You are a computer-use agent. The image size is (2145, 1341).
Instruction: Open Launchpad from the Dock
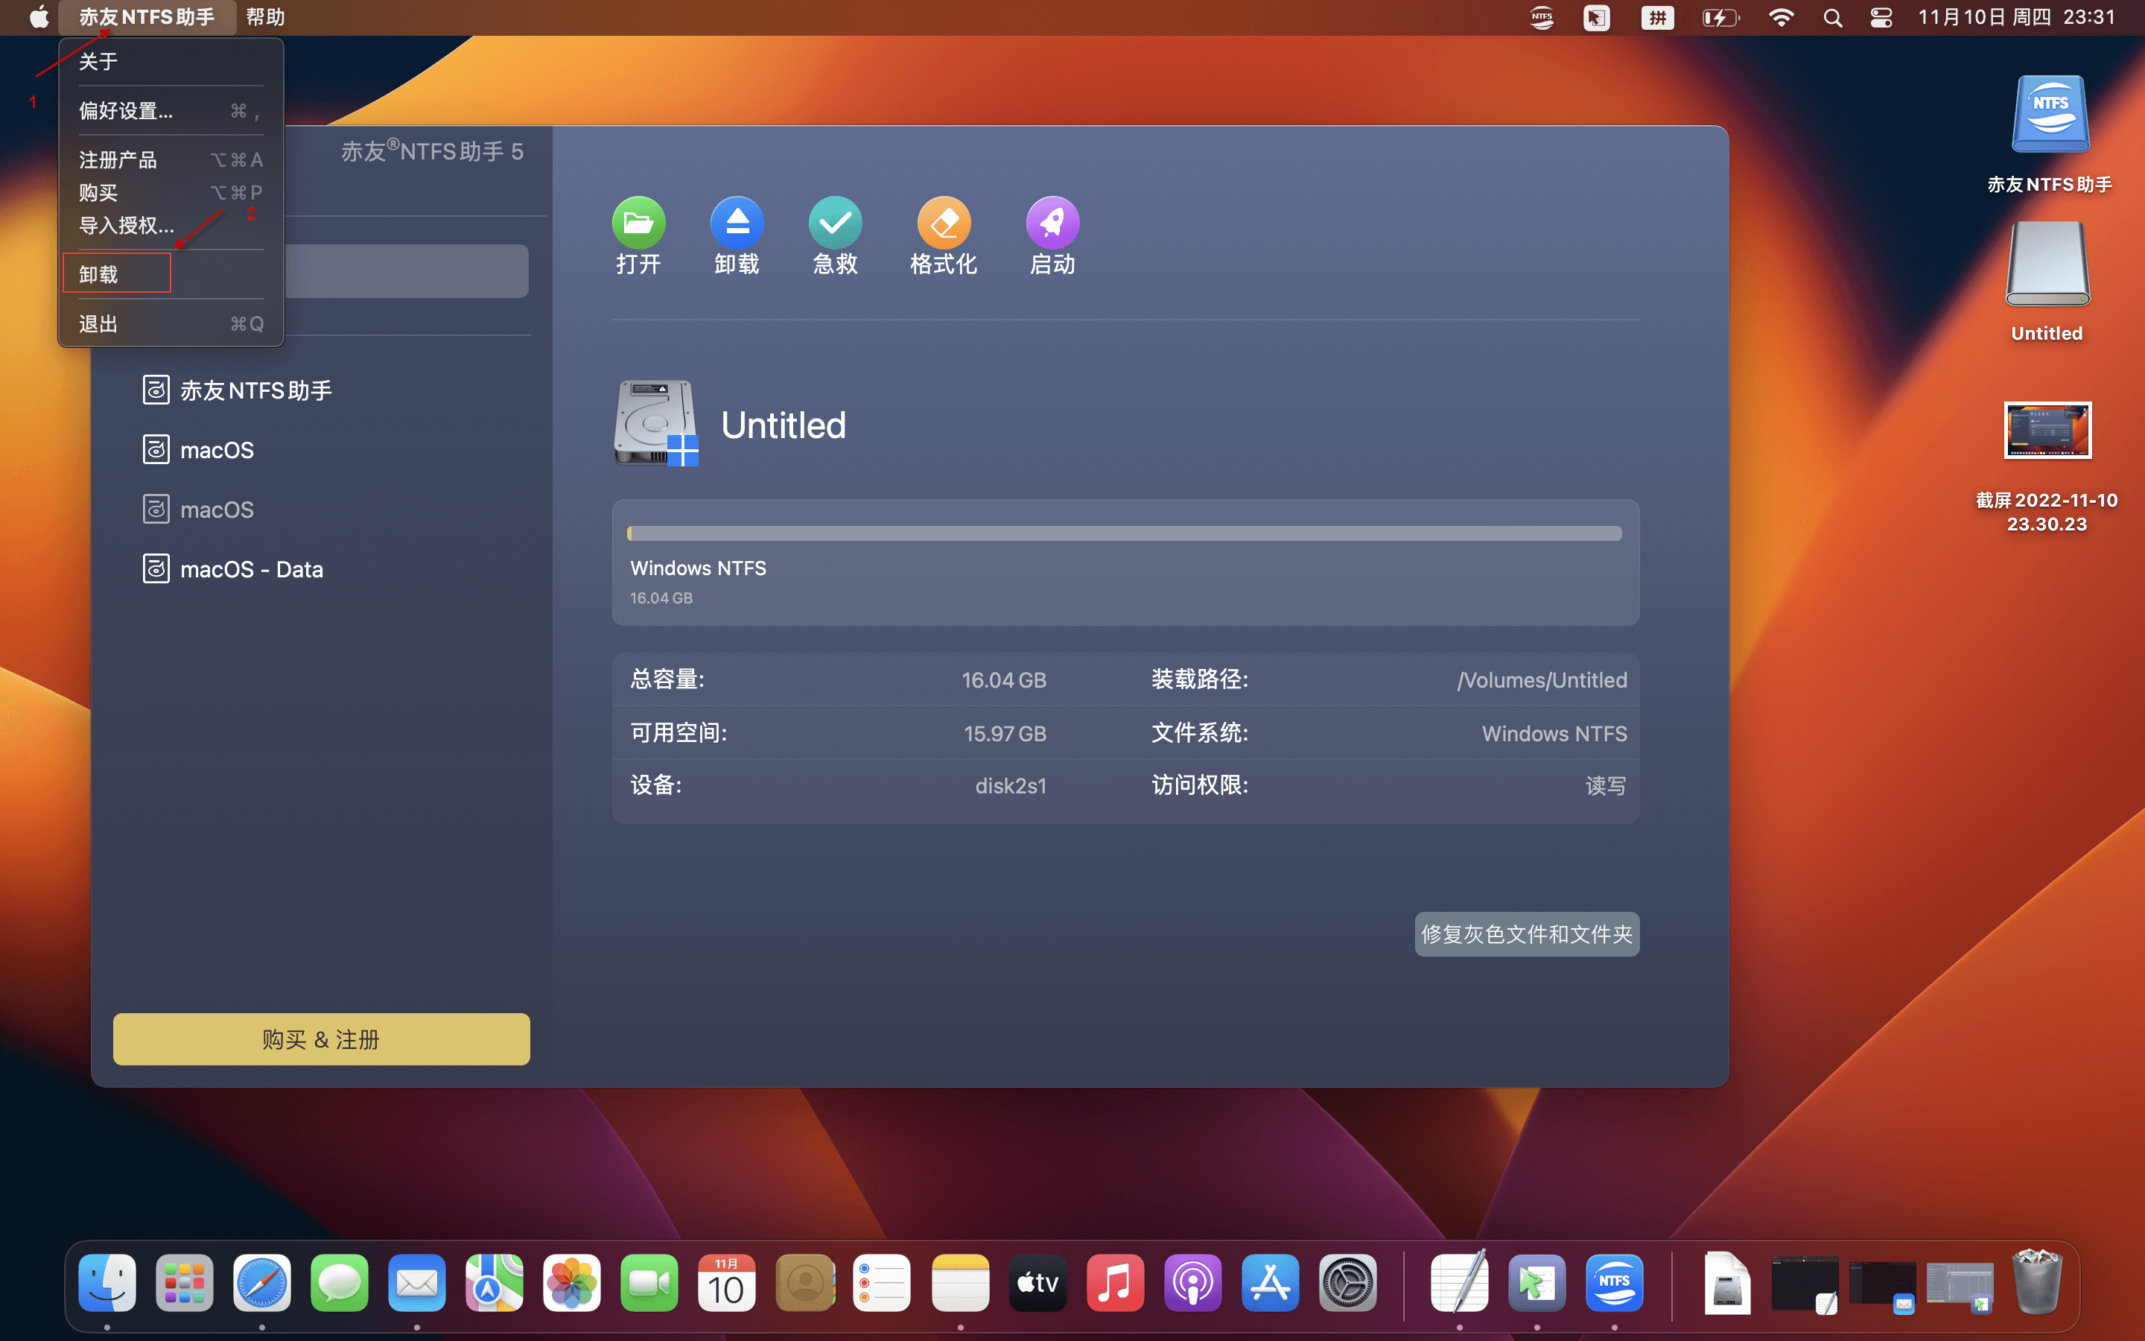(185, 1282)
